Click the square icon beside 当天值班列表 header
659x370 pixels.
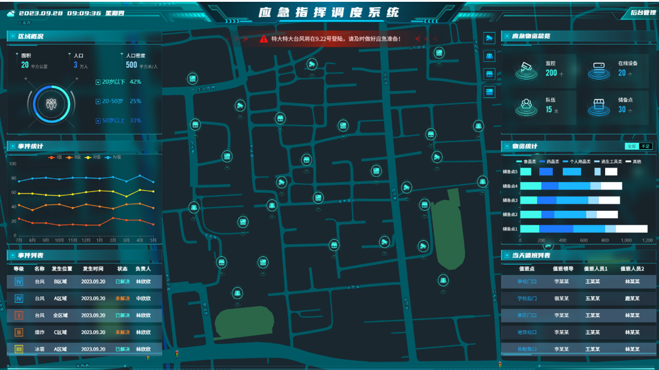point(507,255)
